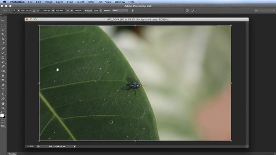Select the Move tool

coord(3,21)
